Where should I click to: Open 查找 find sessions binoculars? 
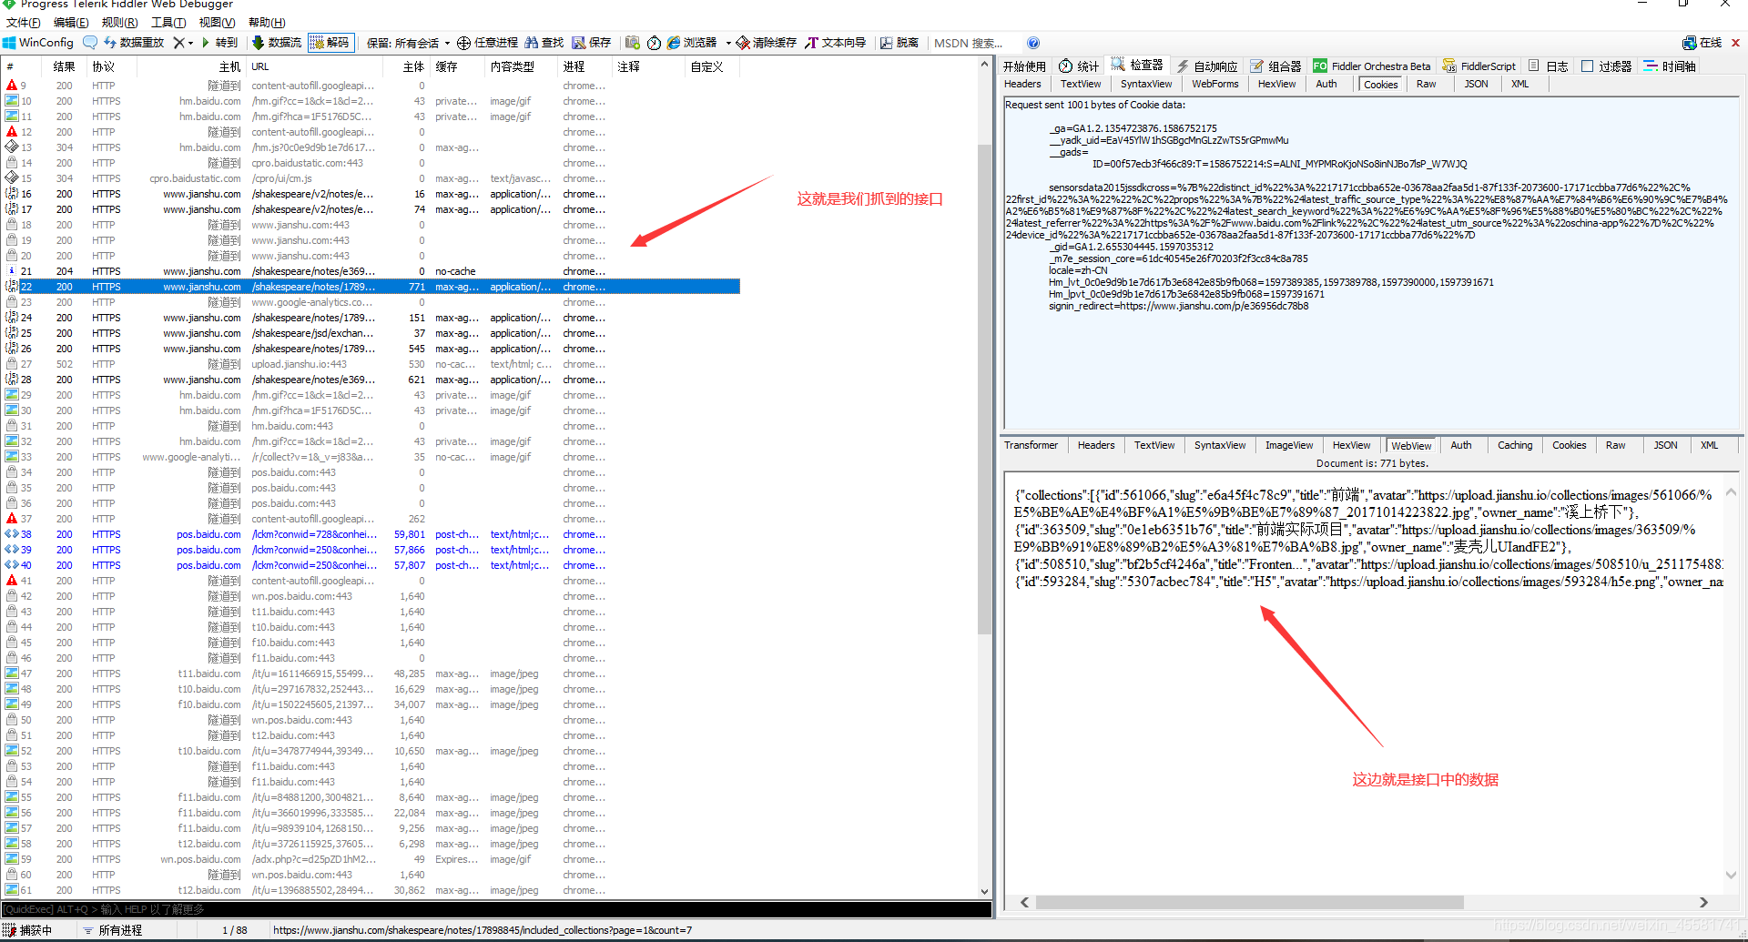point(544,43)
